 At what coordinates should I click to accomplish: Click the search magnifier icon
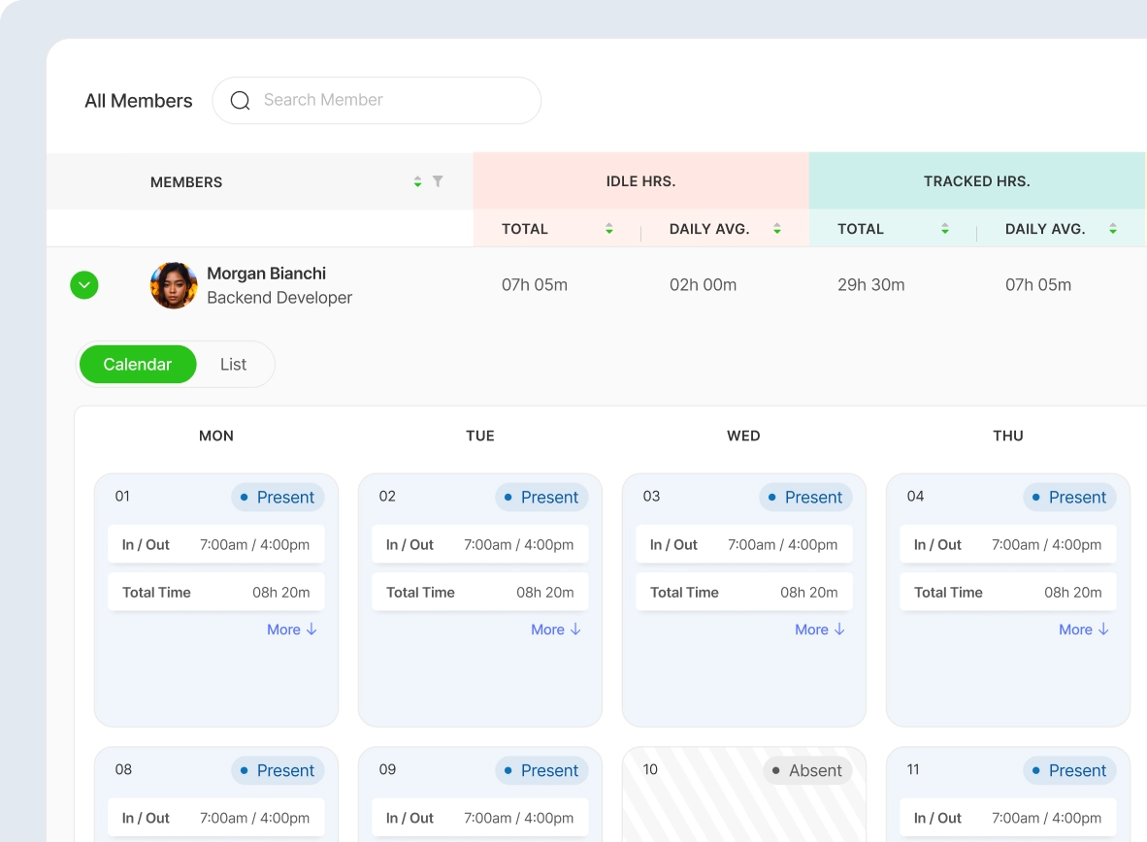[240, 100]
